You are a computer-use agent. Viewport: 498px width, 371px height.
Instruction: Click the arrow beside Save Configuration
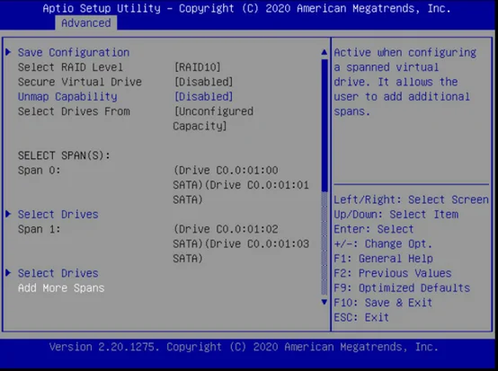tap(8, 52)
